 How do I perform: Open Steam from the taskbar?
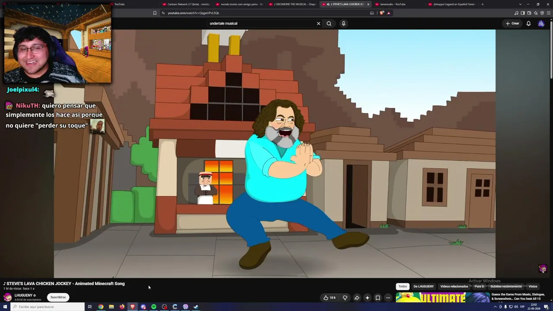click(196, 307)
